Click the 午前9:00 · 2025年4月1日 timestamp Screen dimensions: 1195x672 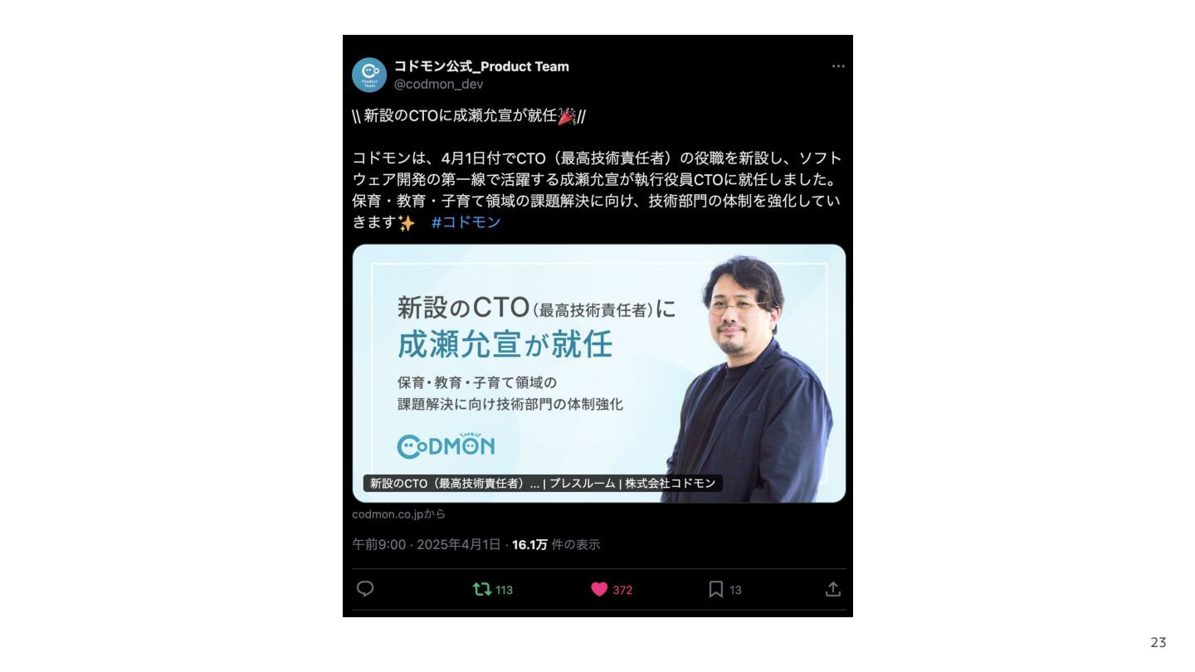[x=427, y=545]
